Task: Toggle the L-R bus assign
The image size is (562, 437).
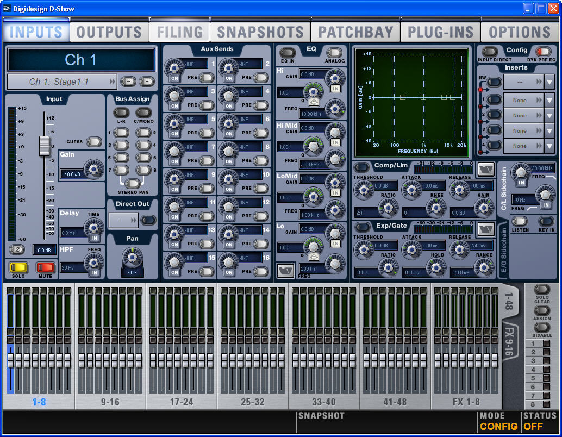Action: pos(121,113)
